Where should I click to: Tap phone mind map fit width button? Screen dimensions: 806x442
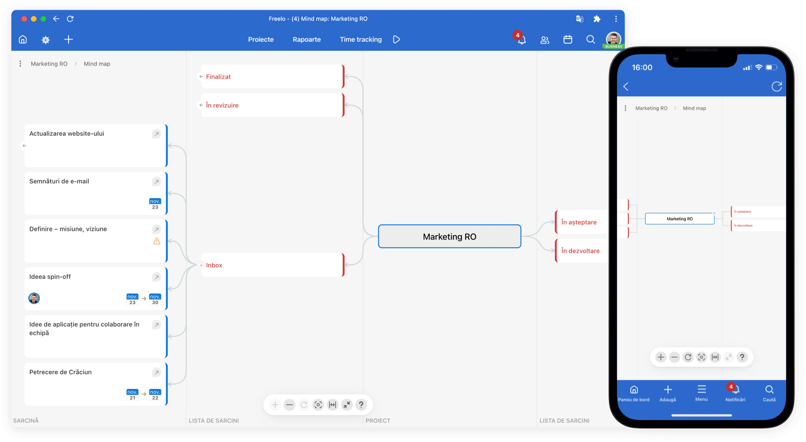715,357
